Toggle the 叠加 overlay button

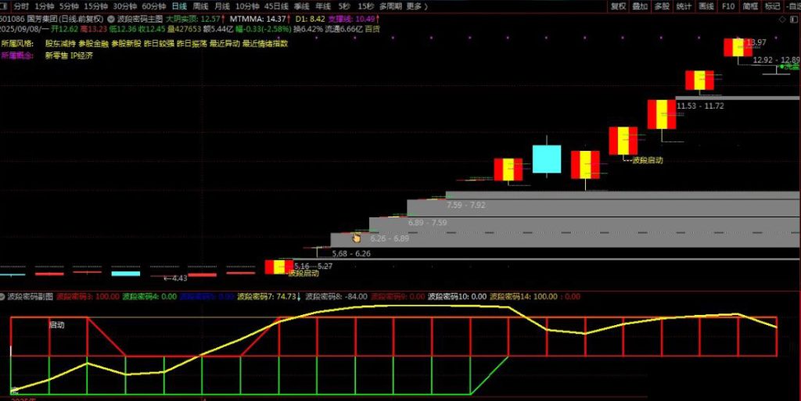(640, 6)
